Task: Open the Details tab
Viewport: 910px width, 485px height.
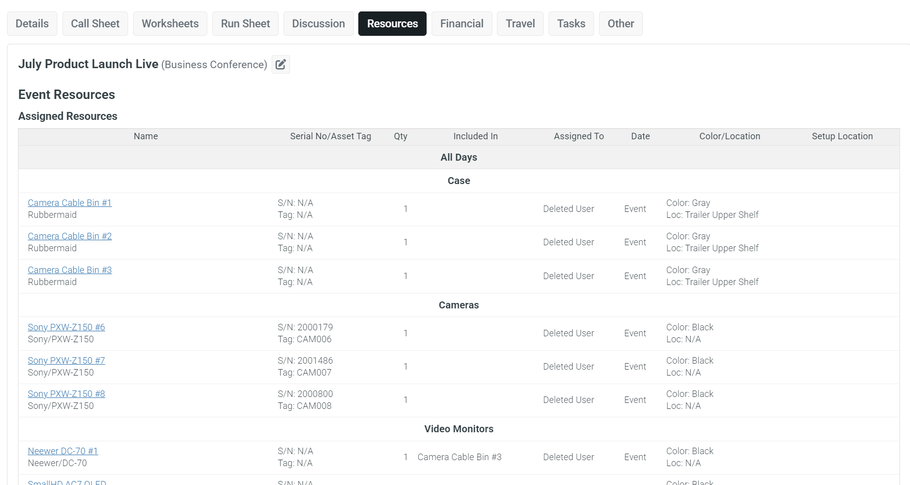Action: click(32, 24)
